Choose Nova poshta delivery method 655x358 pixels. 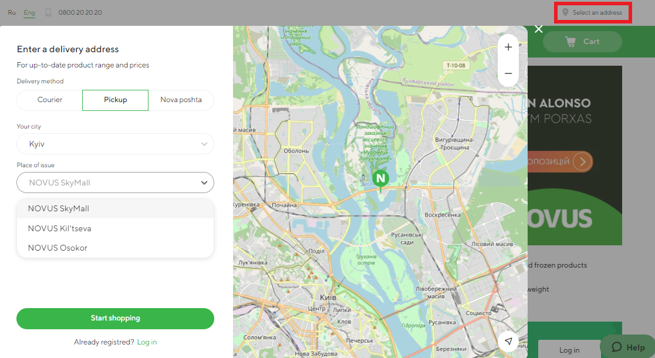click(x=181, y=100)
